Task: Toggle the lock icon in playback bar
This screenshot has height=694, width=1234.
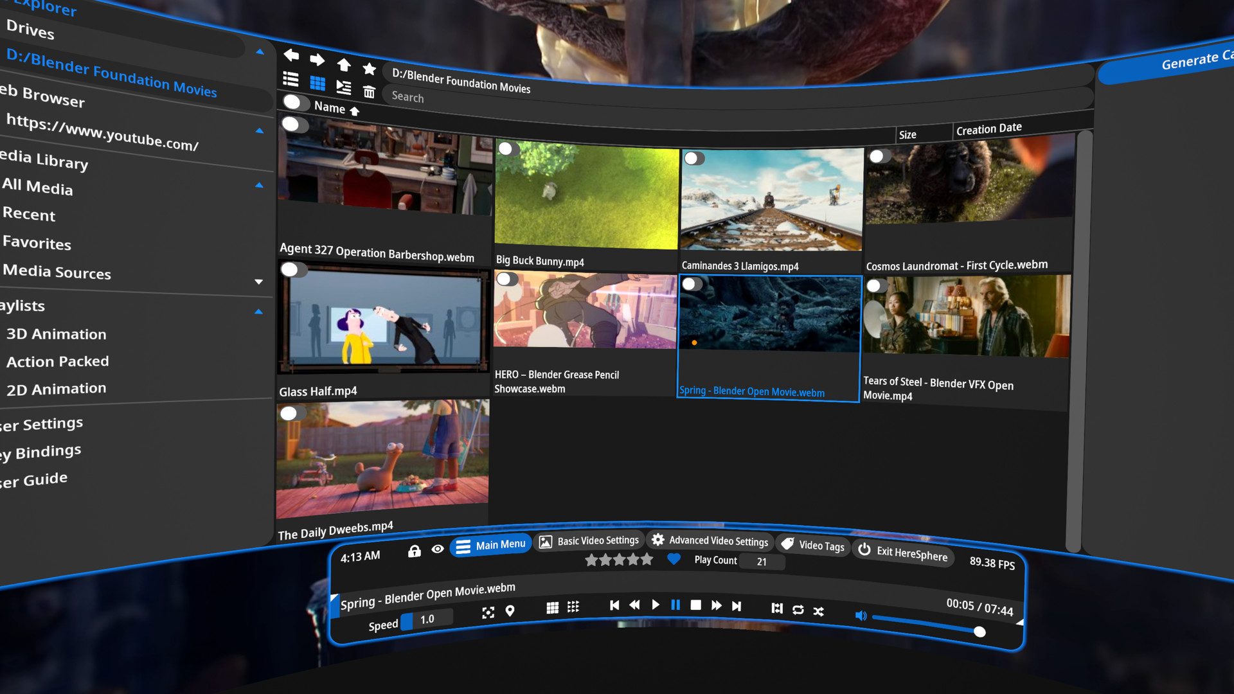Action: coord(414,551)
